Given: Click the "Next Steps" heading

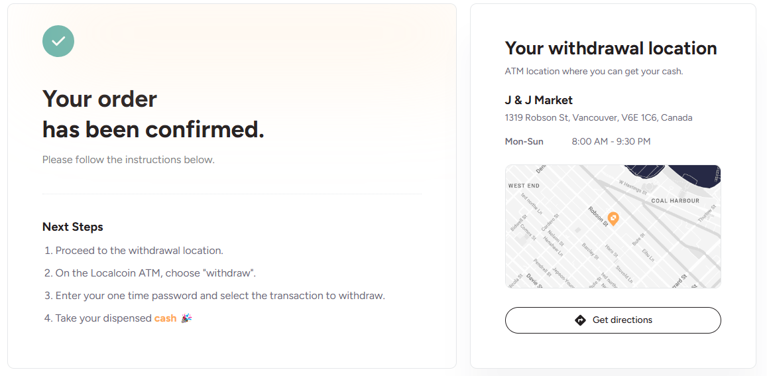Looking at the screenshot, I should point(73,227).
